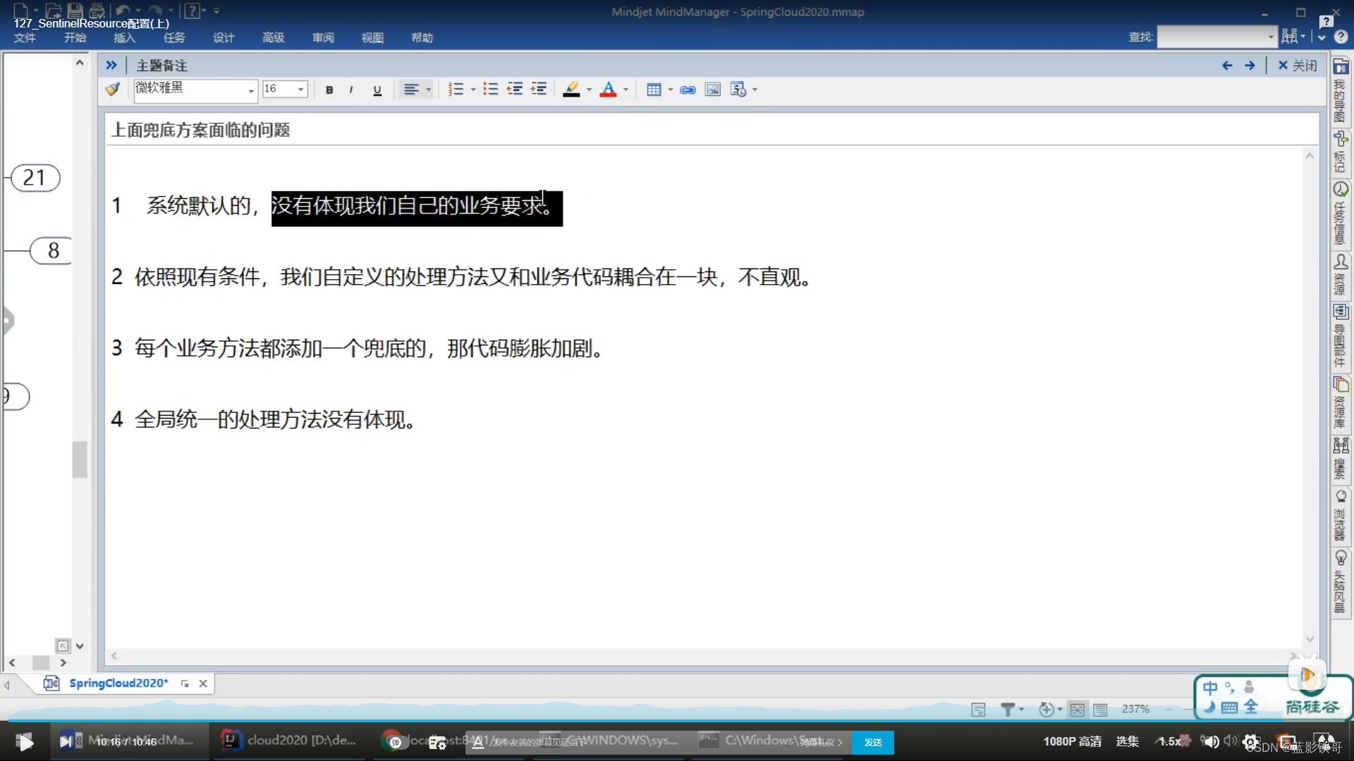The image size is (1354, 761).
Task: Toggle bold formatting in notes toolbar
Action: pyautogui.click(x=329, y=90)
